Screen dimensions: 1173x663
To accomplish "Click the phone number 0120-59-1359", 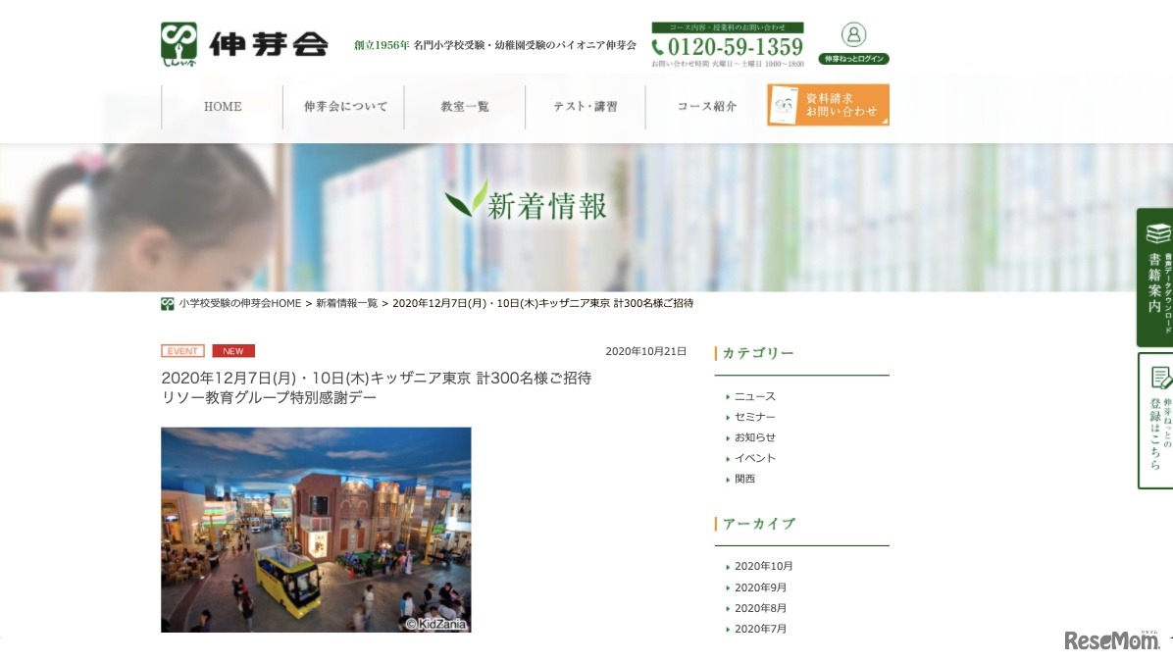I will point(728,47).
